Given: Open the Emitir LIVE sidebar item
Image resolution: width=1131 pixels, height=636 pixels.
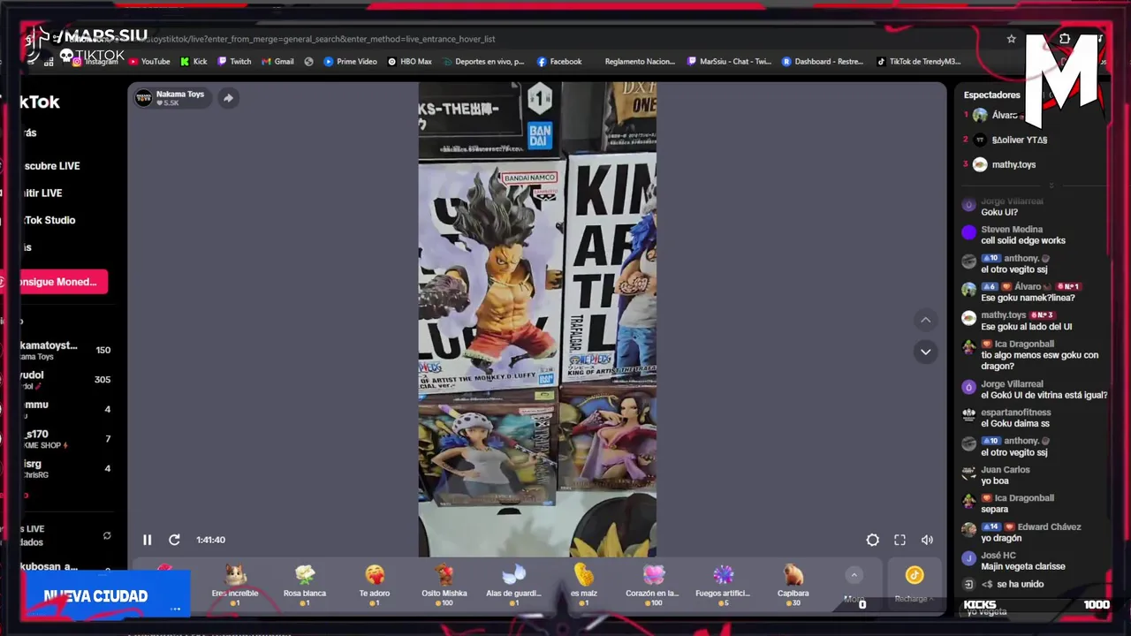Looking at the screenshot, I should [42, 193].
